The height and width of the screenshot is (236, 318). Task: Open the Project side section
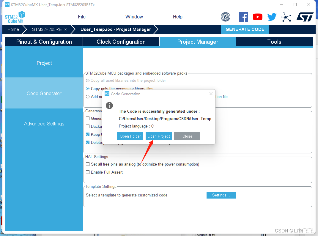point(44,63)
